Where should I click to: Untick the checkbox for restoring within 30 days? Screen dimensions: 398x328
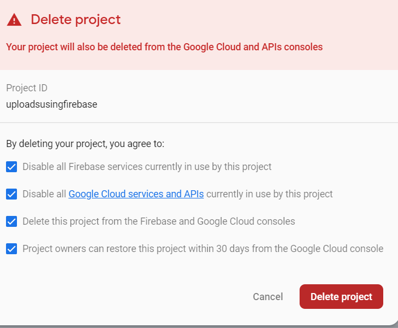(11, 249)
